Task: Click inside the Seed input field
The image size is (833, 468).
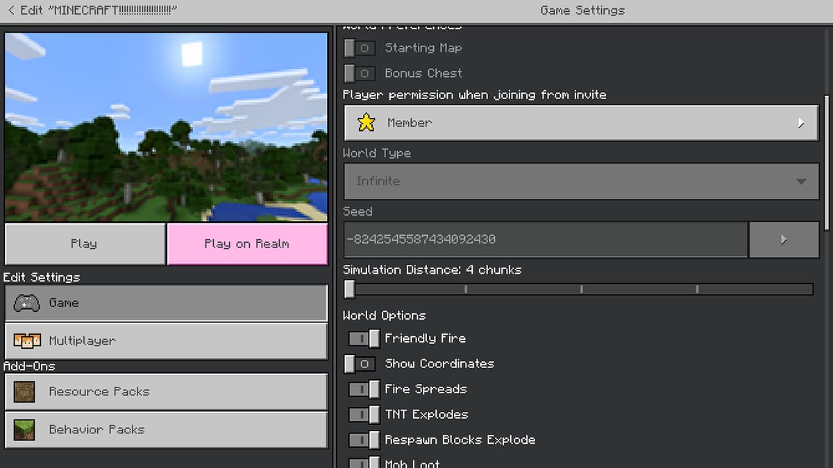Action: tap(545, 239)
